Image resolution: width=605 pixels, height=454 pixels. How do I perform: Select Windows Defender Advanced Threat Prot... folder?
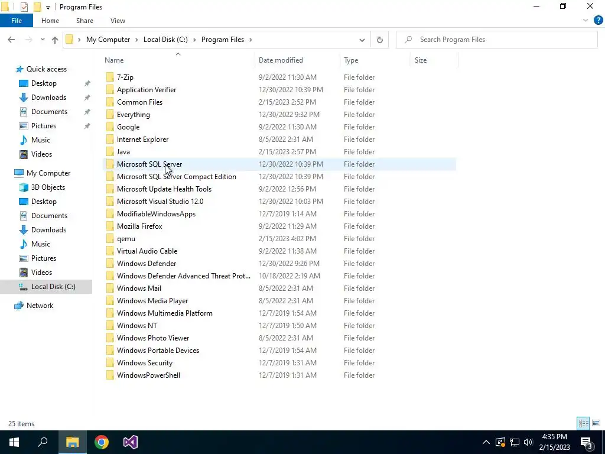[183, 275]
